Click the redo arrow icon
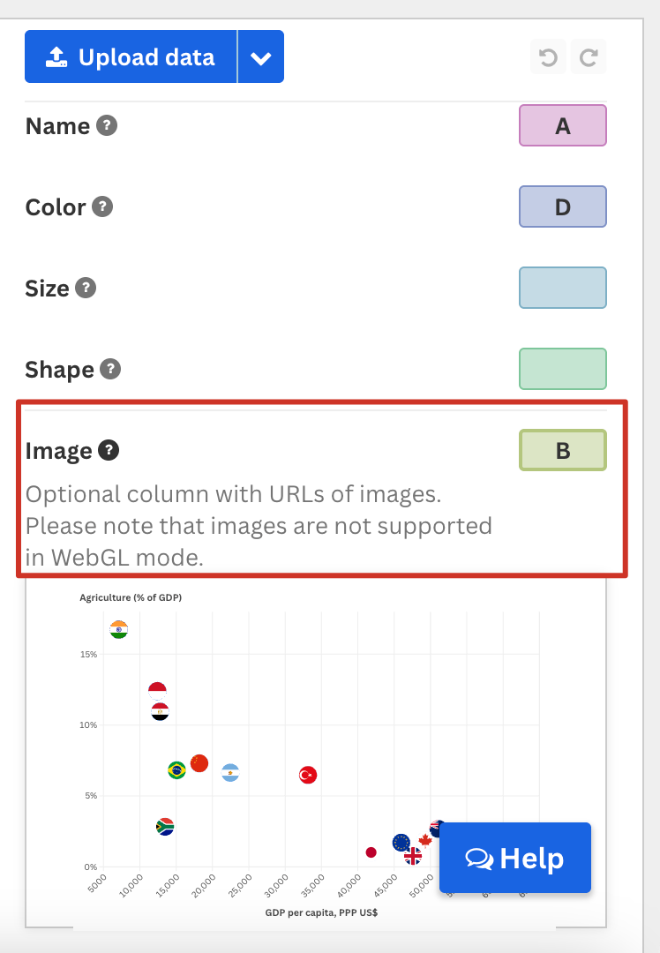 coord(589,57)
